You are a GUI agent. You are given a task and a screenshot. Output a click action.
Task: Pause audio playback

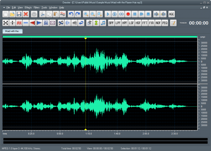pyautogui.click(x=135, y=14)
